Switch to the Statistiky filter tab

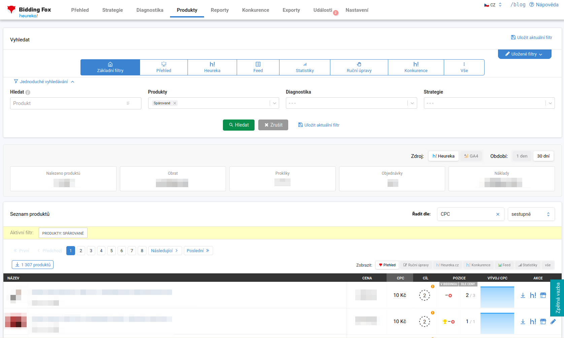pyautogui.click(x=305, y=67)
